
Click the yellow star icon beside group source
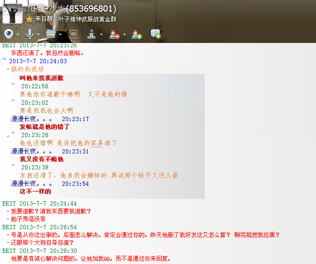click(30, 19)
